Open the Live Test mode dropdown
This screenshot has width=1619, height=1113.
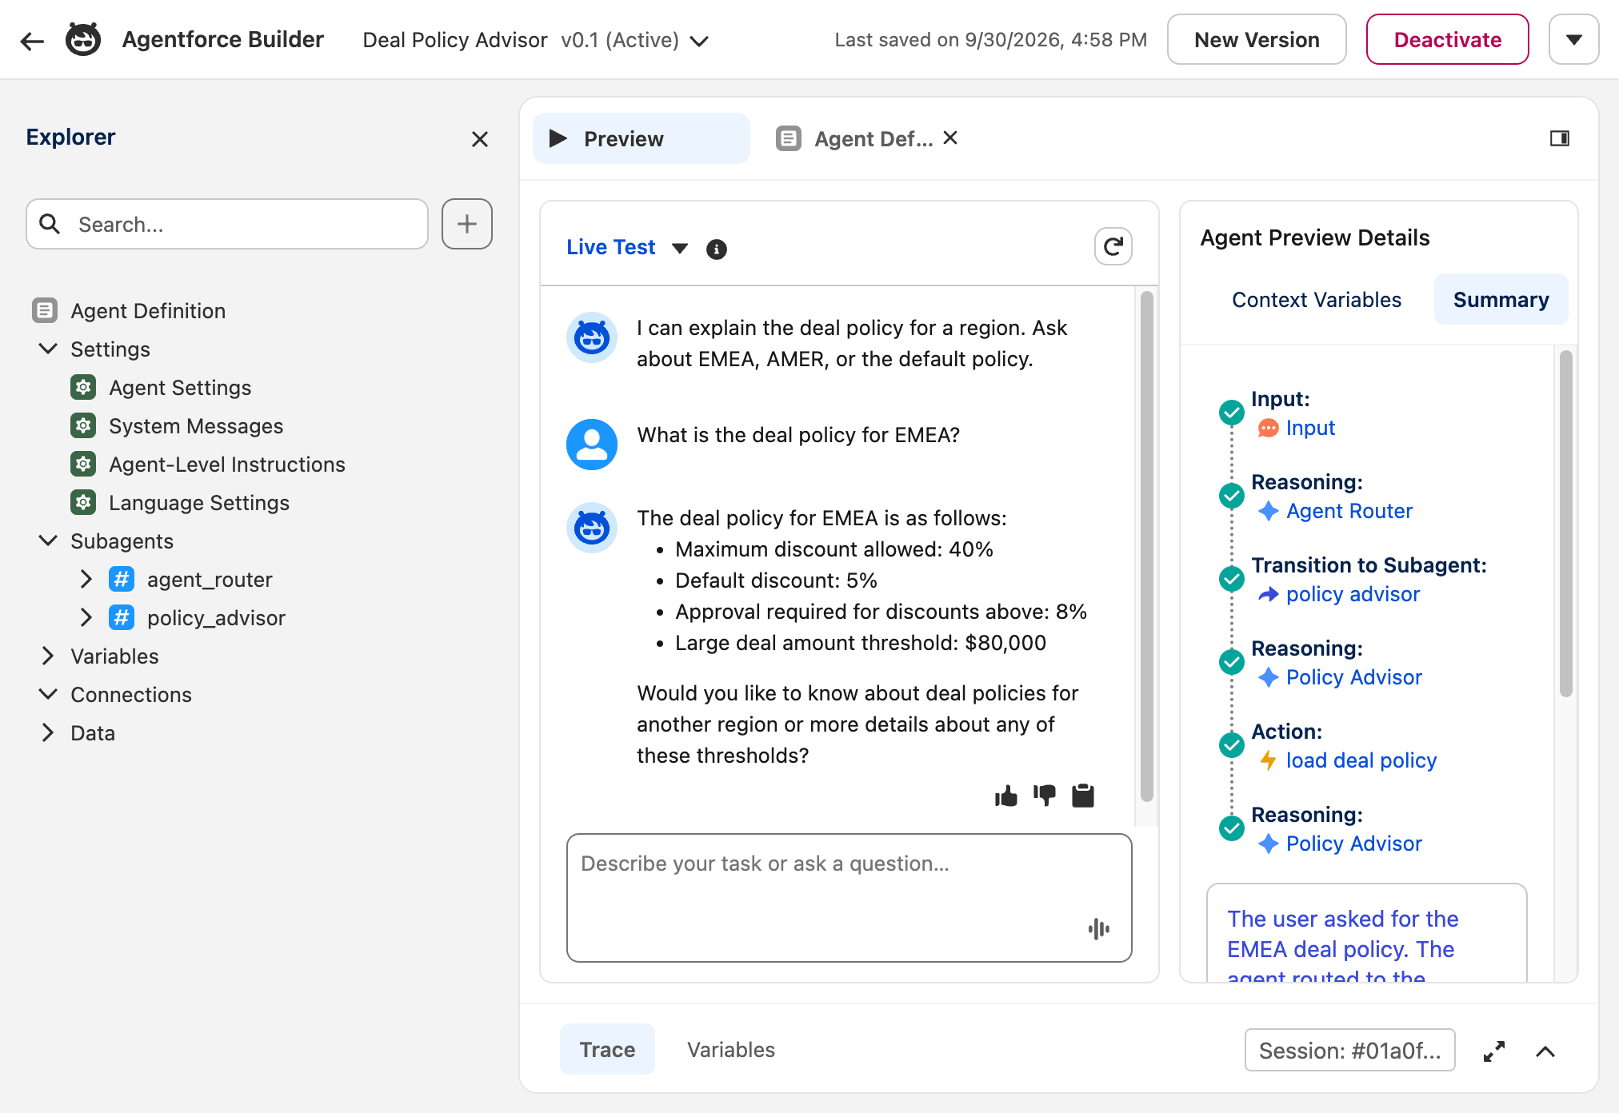(x=680, y=248)
